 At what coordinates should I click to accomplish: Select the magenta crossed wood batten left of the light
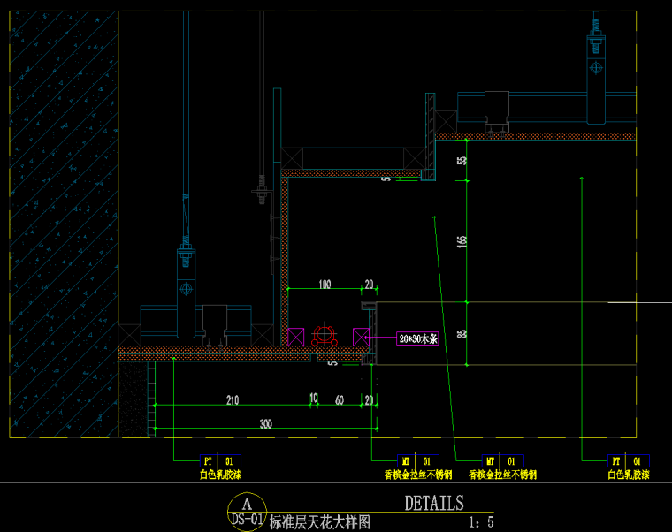pos(295,336)
